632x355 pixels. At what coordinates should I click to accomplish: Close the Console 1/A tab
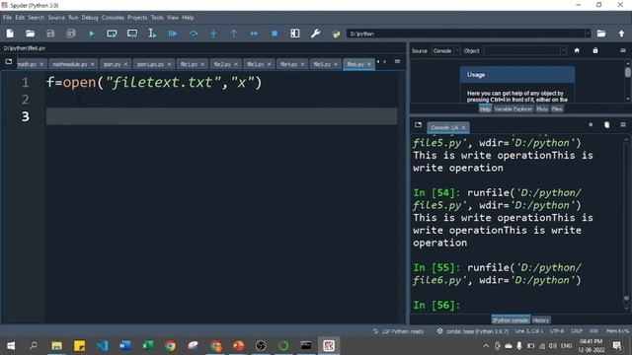(463, 127)
